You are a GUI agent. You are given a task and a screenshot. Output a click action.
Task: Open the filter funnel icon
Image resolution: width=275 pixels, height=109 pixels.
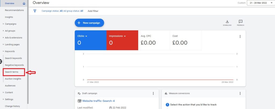click(x=35, y=11)
